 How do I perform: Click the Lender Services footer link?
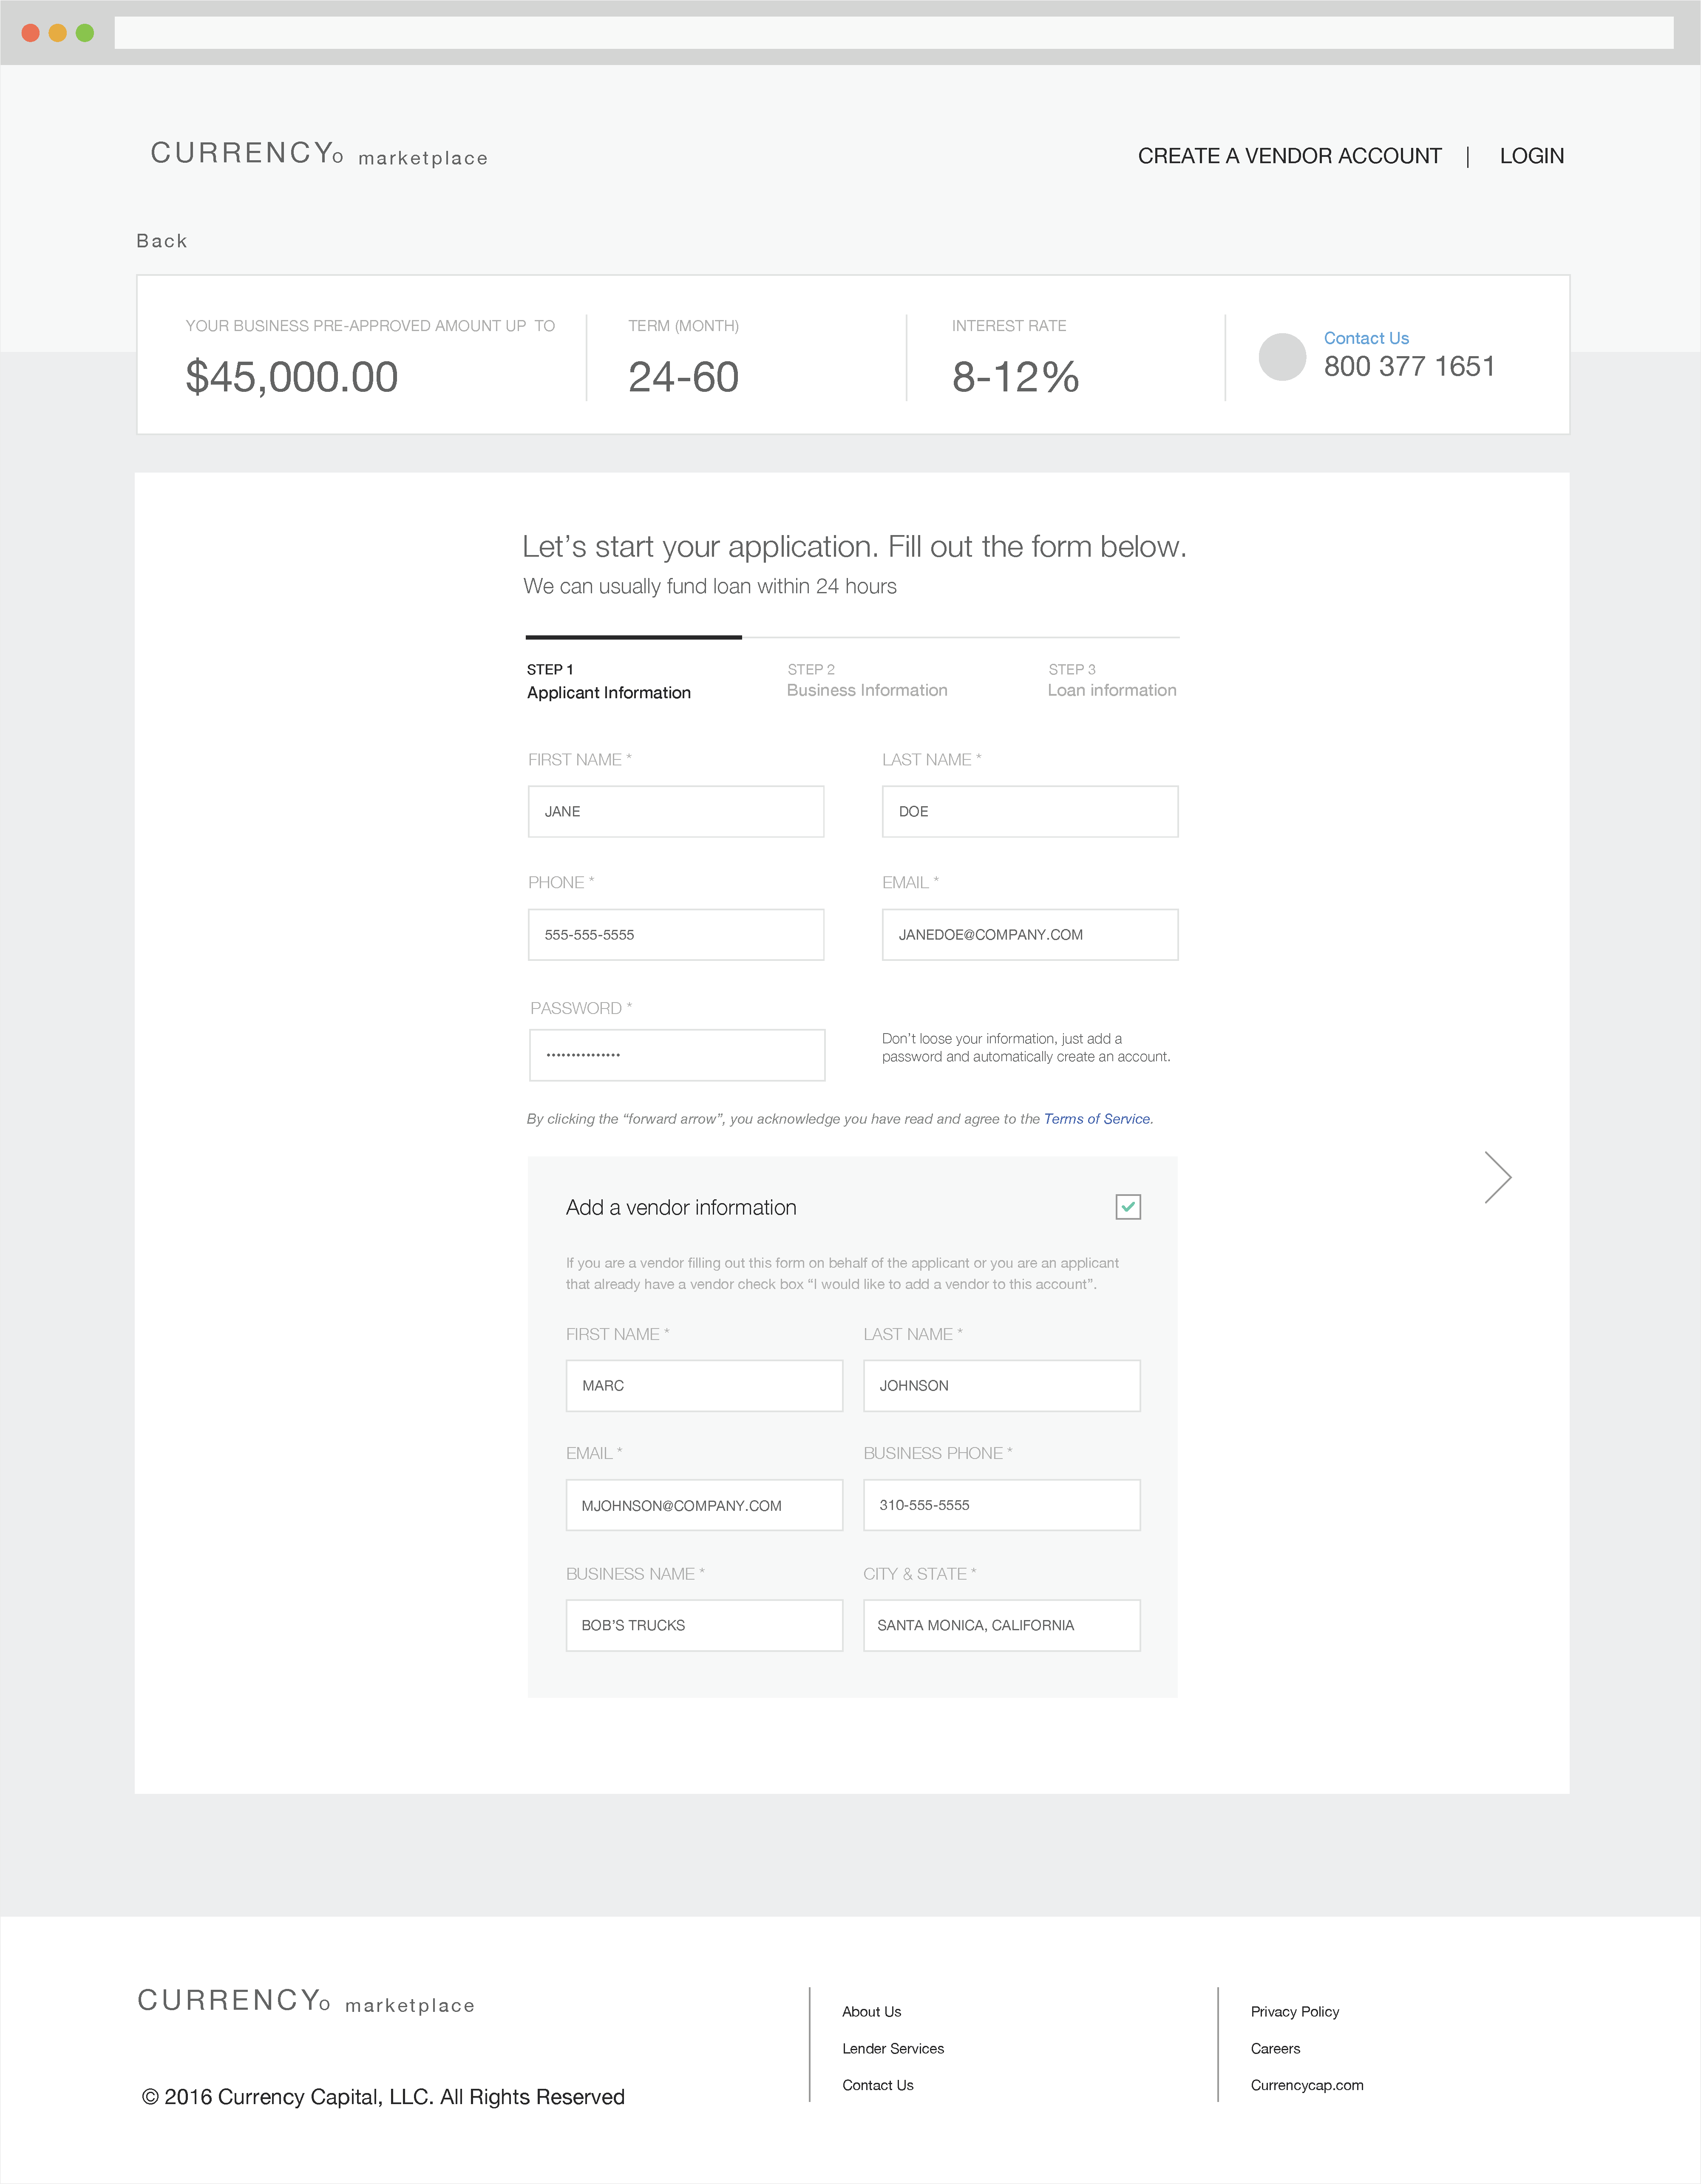click(x=893, y=2048)
